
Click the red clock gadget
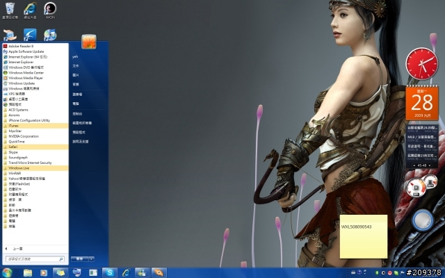click(422, 64)
